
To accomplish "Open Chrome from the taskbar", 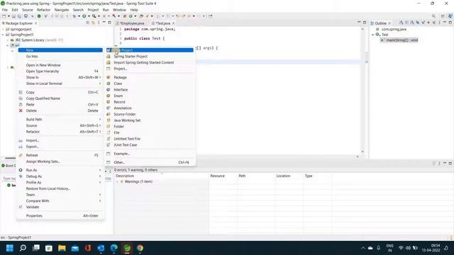I will (x=140, y=248).
